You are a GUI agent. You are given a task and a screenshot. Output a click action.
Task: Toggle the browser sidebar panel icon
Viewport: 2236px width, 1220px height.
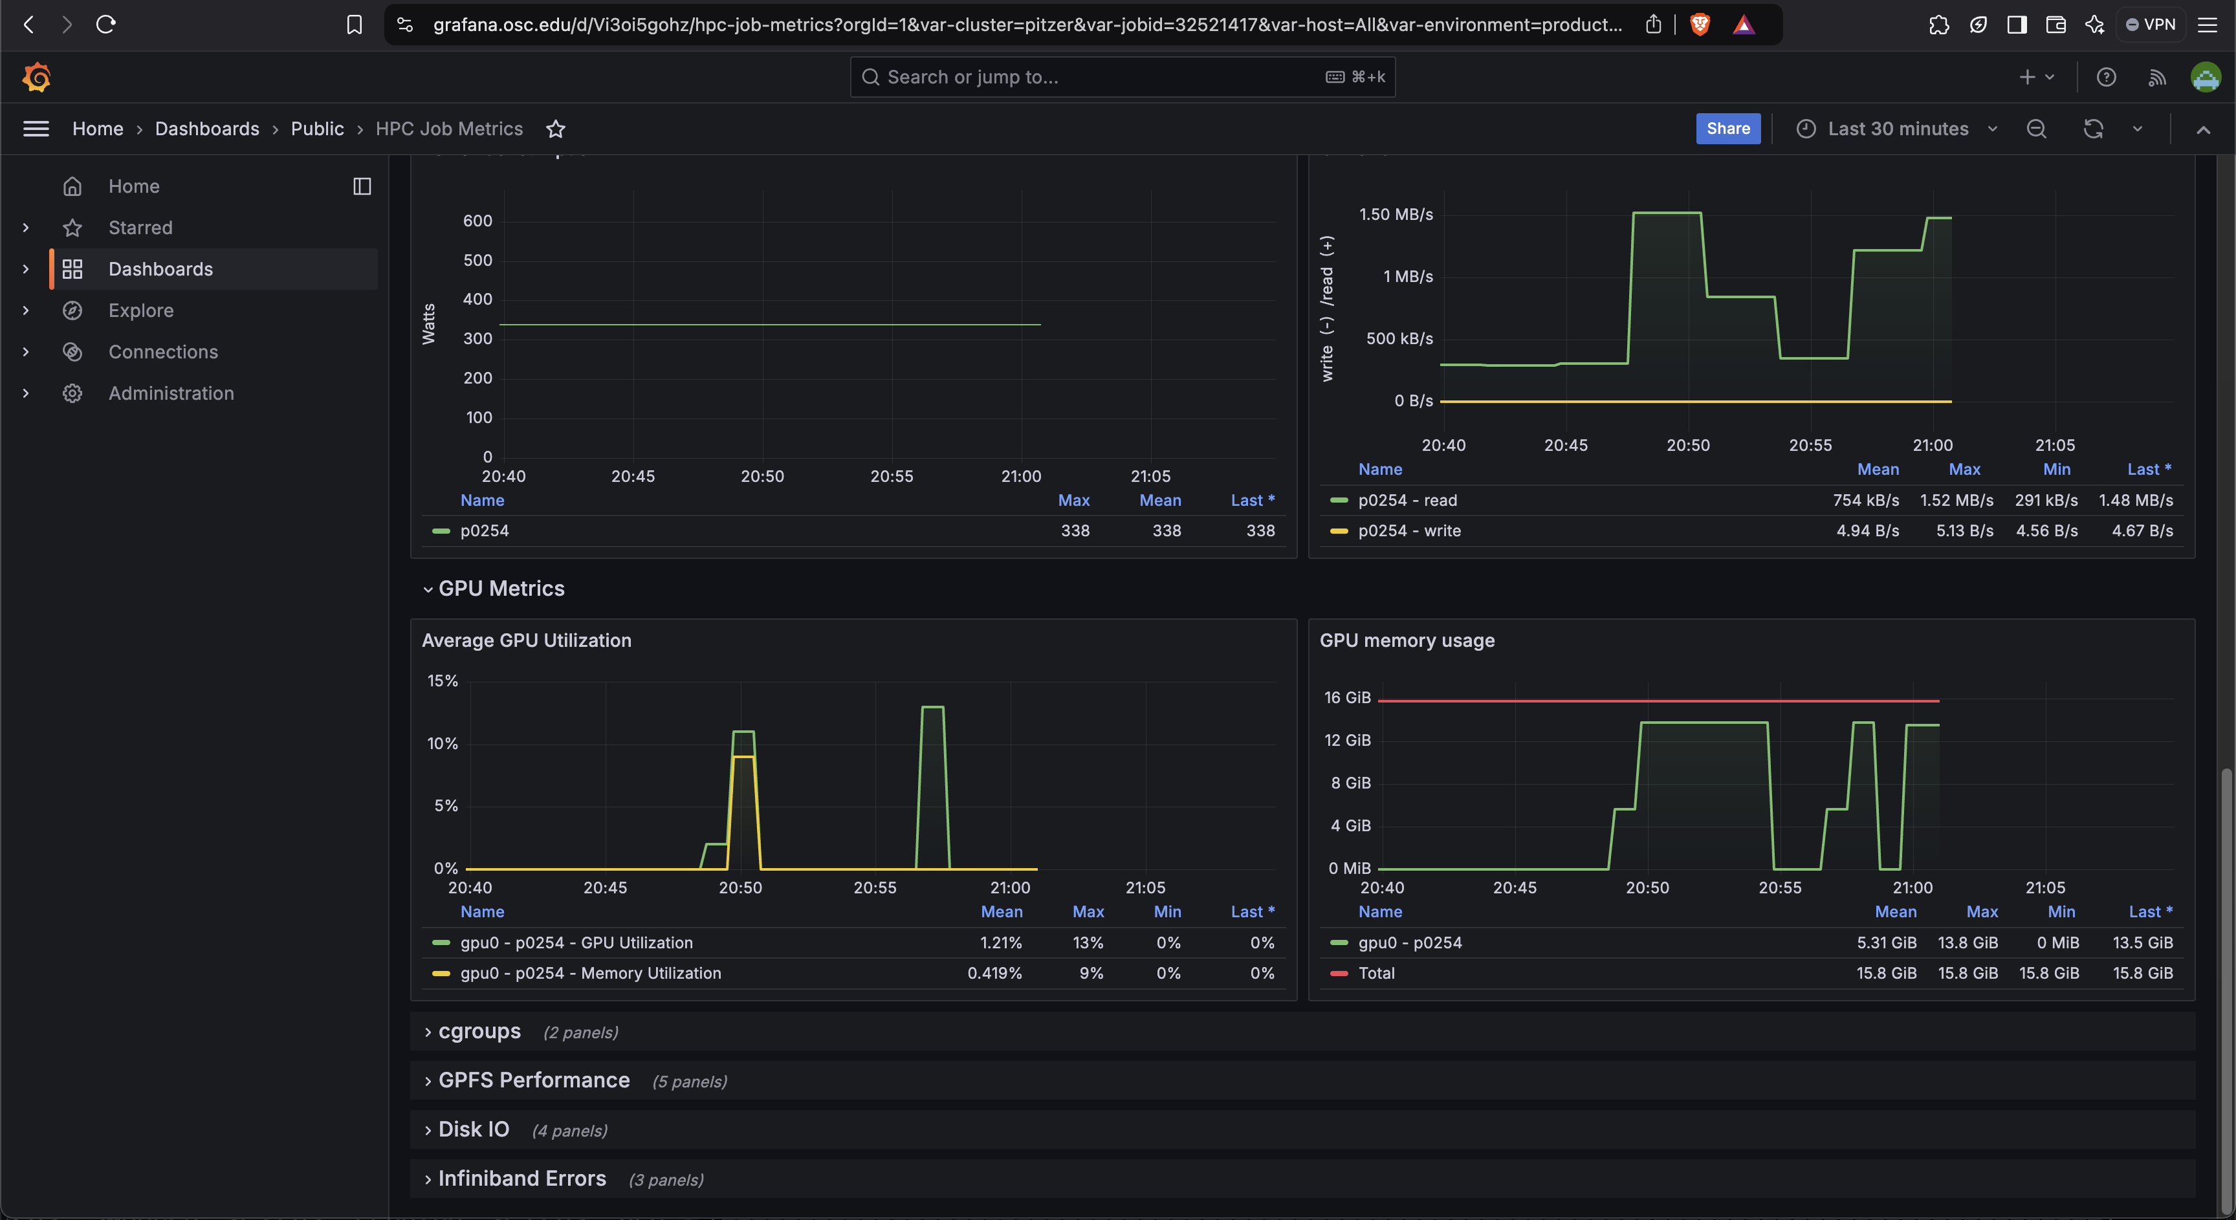coord(2017,25)
